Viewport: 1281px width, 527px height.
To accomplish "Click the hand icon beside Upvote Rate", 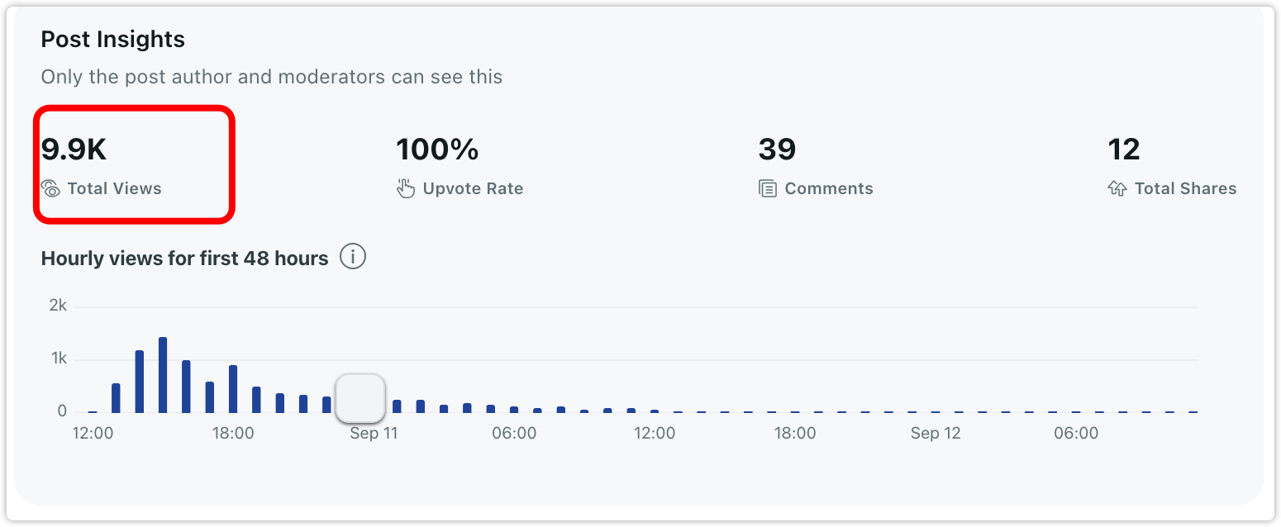I will tap(405, 188).
